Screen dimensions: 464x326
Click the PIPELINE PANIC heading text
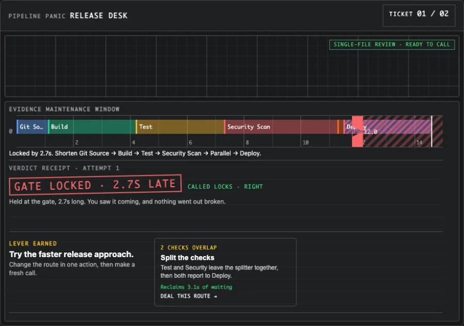tap(37, 16)
